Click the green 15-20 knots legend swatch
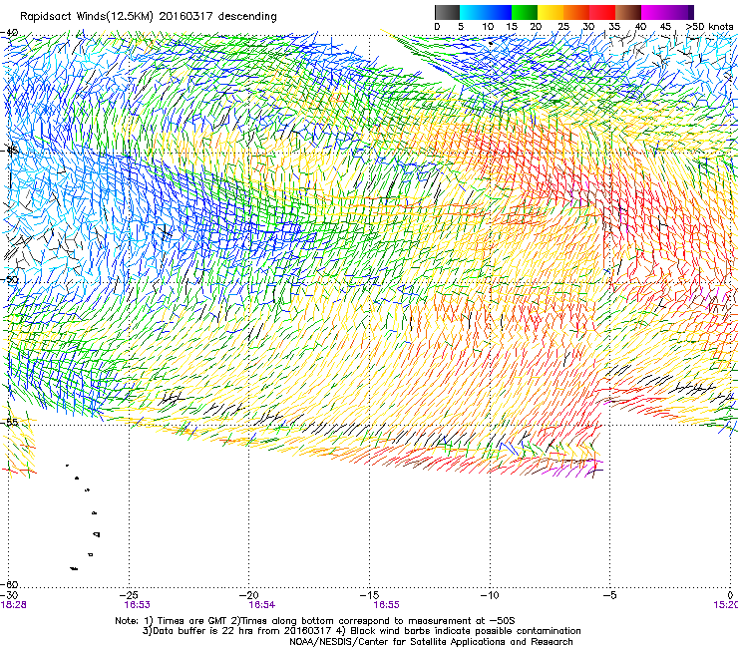 click(525, 12)
